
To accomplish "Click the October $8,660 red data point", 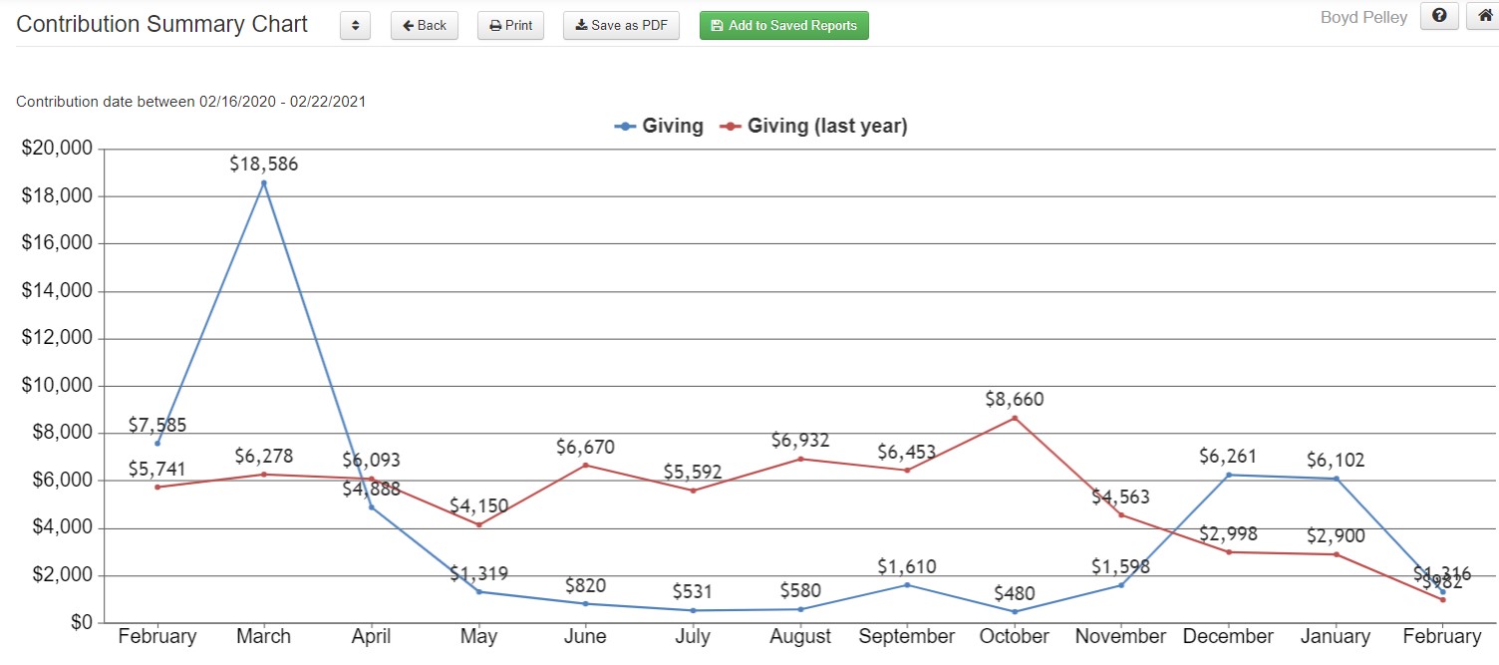I will pos(1014,420).
